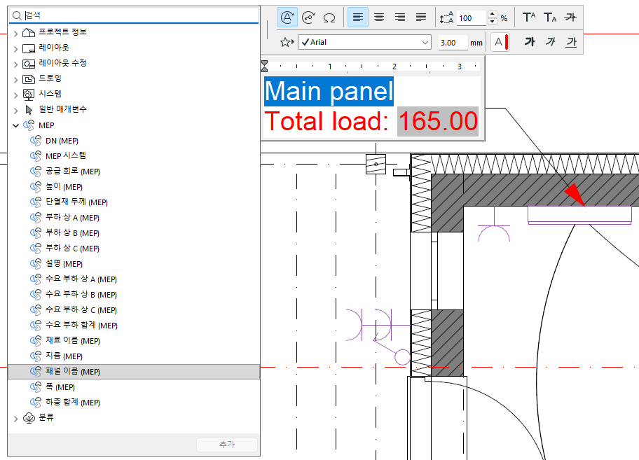Toggle underline text style

tap(571, 41)
